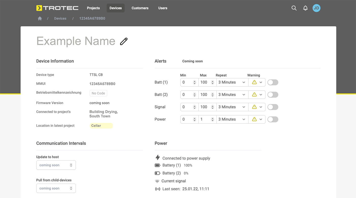Focus Power Max input showing 1
356x198 pixels.
coord(207,119)
